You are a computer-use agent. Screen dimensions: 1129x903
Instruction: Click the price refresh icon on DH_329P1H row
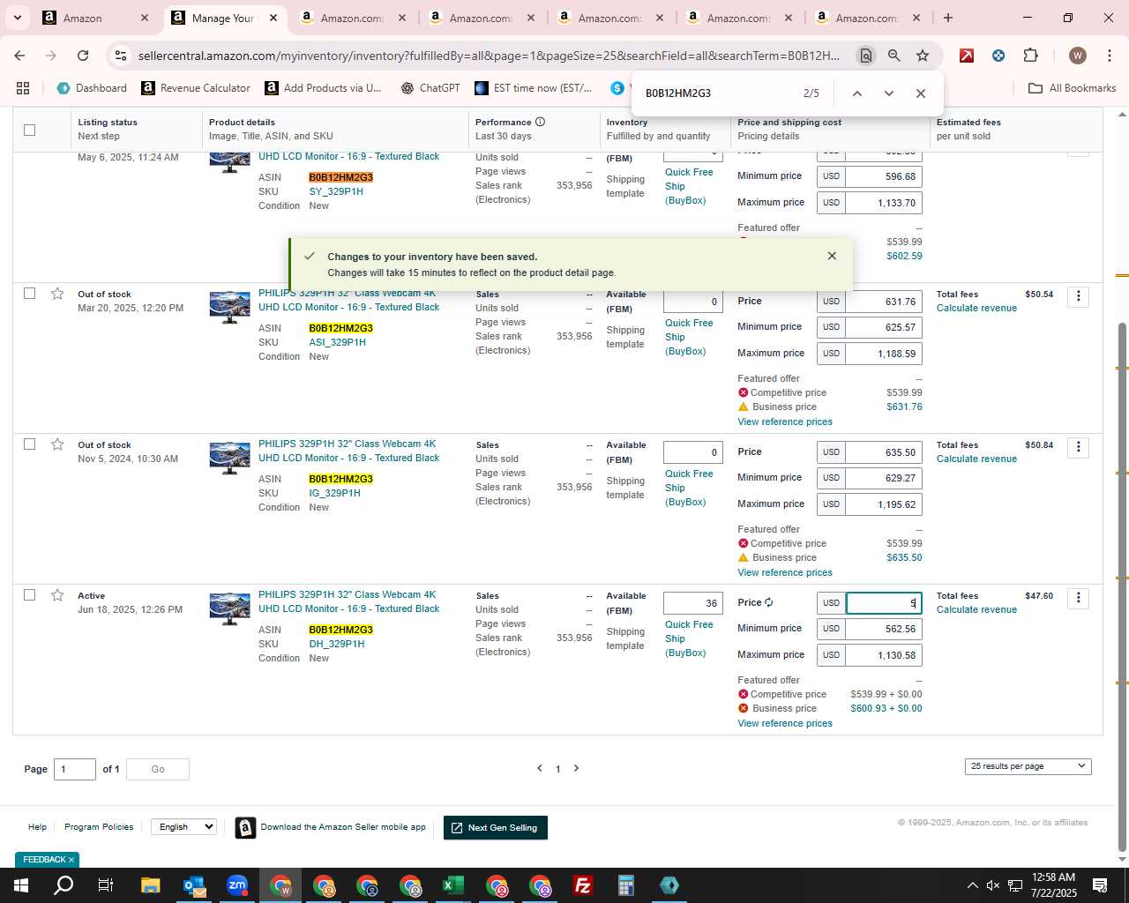769,602
